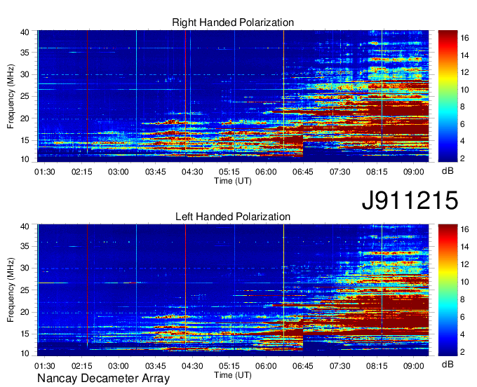This screenshot has width=477, height=387.
Task: Click the "07:30" time tick on the top plot
Action: click(x=340, y=172)
